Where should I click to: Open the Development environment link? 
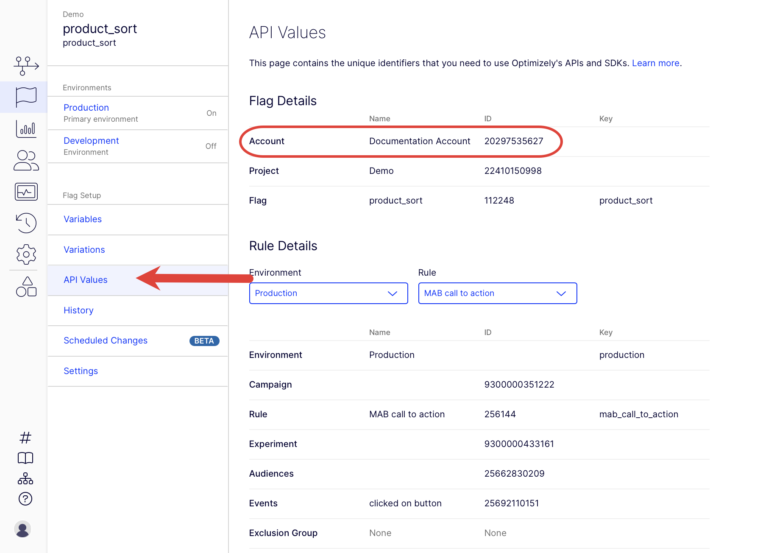[x=91, y=141]
